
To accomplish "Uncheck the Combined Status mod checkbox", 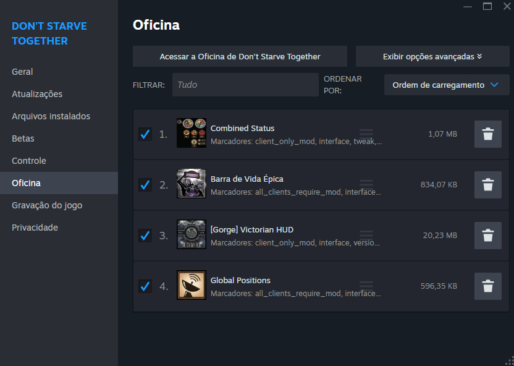I will (x=145, y=134).
